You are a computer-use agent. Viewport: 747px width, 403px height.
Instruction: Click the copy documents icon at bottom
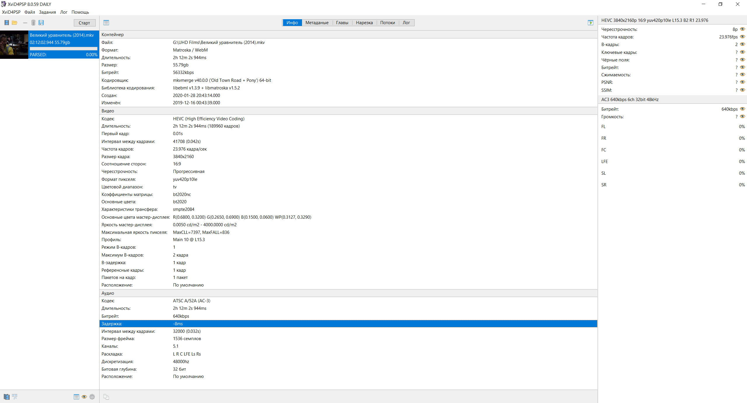pyautogui.click(x=106, y=397)
